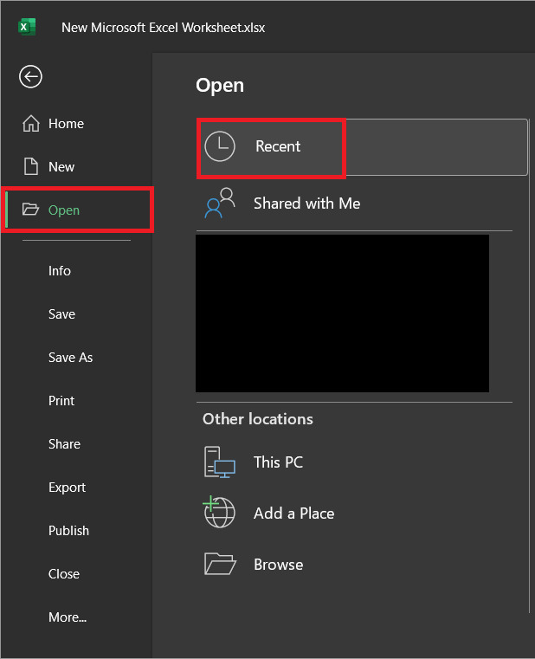Viewport: 535px width, 659px height.
Task: Click the Browse folder icon
Action: click(219, 564)
